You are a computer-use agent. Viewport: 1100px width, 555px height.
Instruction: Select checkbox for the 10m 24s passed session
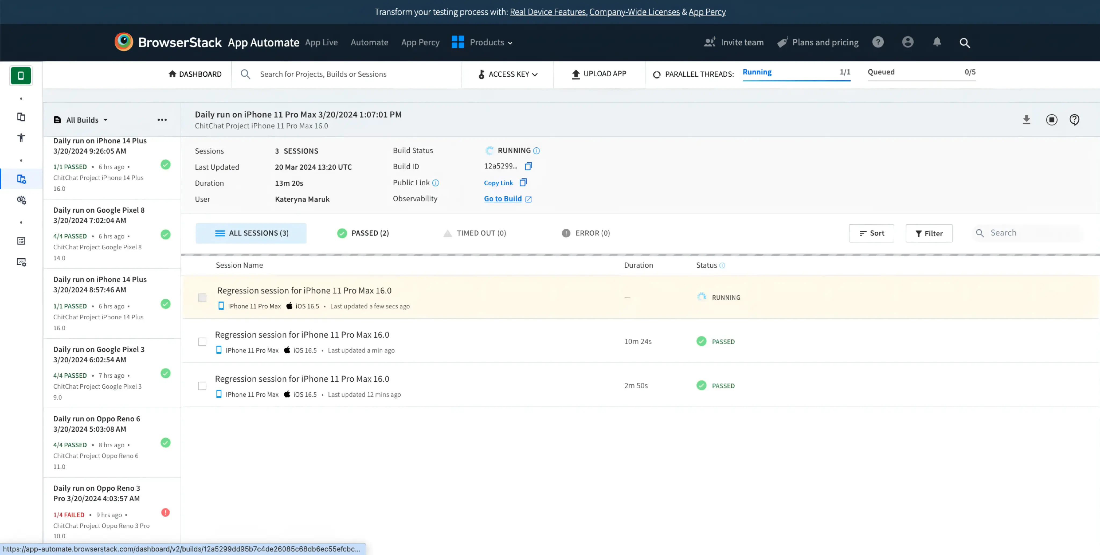[202, 342]
